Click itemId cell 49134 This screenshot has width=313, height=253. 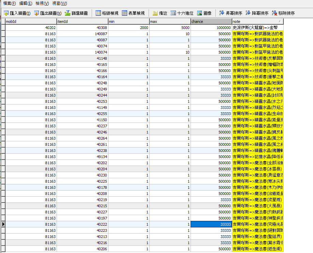[83, 157]
